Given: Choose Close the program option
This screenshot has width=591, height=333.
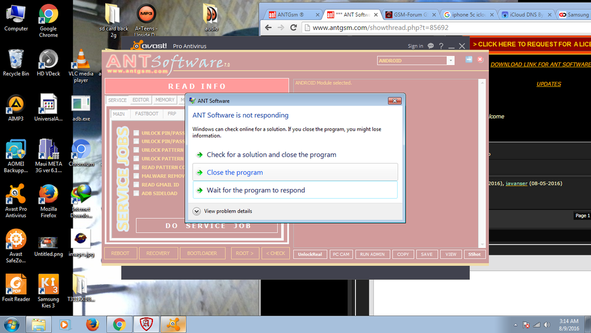Looking at the screenshot, I should coord(295,172).
